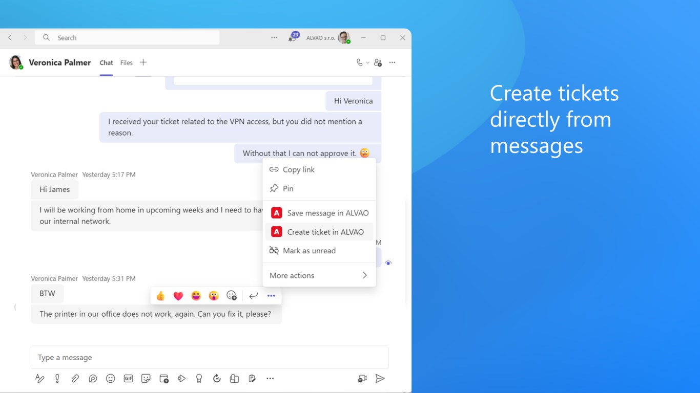Open the emoji picker in the compose bar
This screenshot has height=393, width=700.
click(110, 379)
